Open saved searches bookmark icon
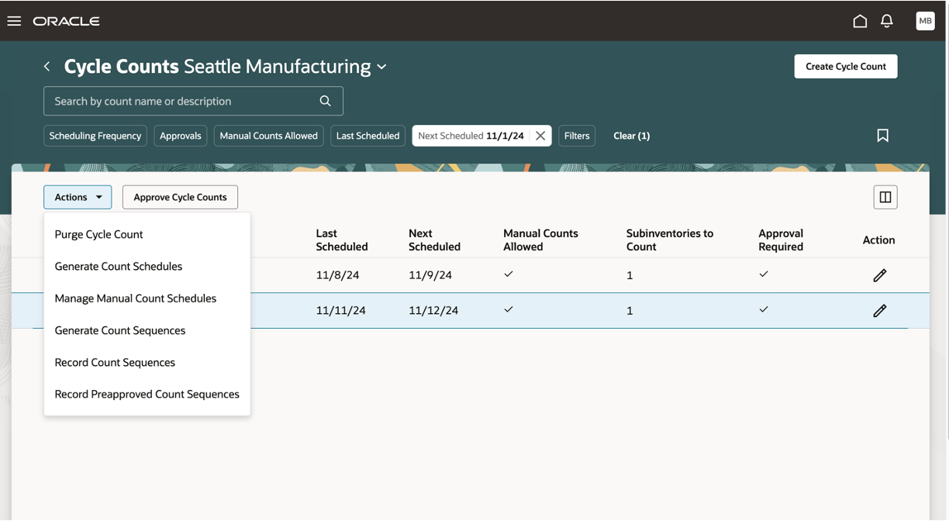This screenshot has width=949, height=521. coord(882,136)
